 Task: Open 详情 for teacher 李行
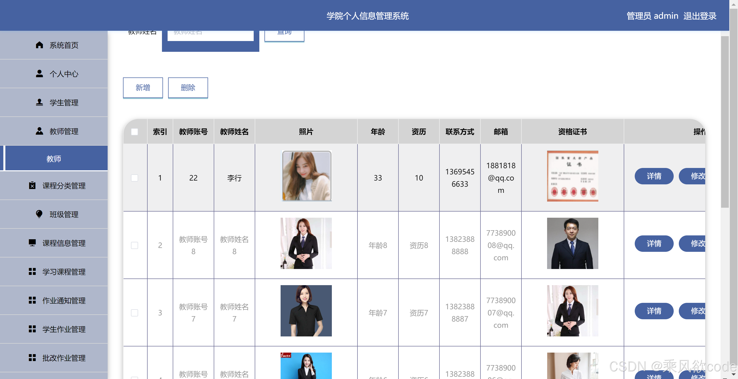tap(654, 176)
